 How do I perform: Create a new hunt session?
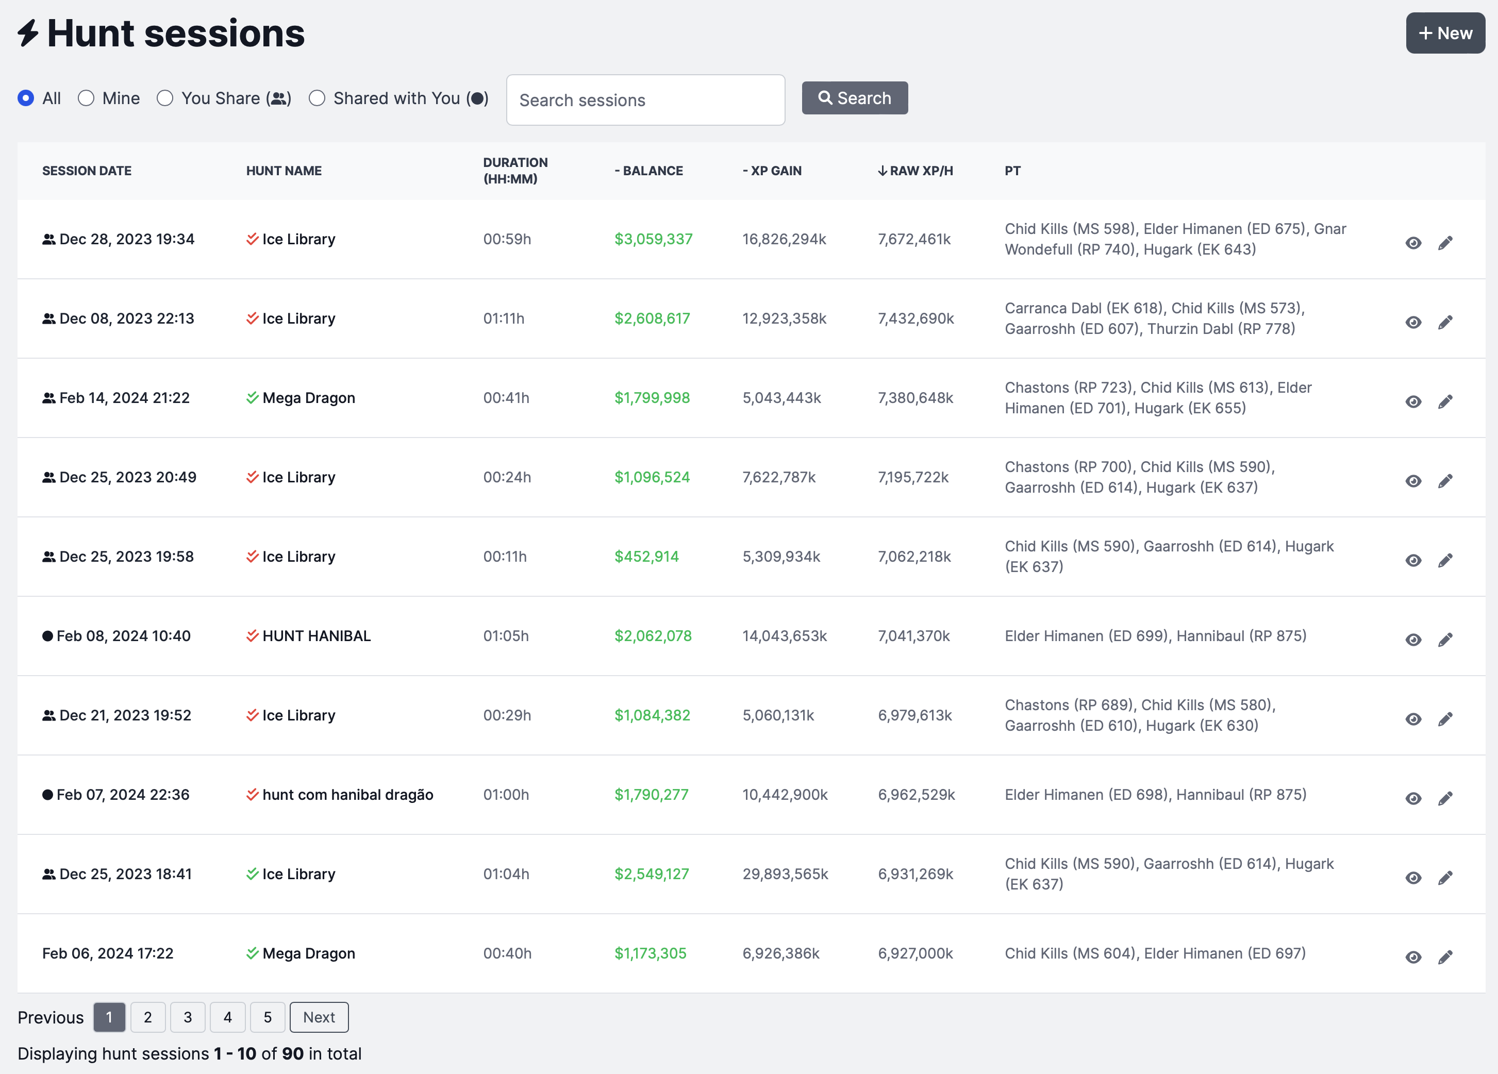tap(1444, 33)
